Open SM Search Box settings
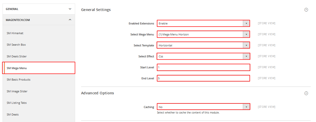Viewport: 316px width, 122px height. (16, 45)
